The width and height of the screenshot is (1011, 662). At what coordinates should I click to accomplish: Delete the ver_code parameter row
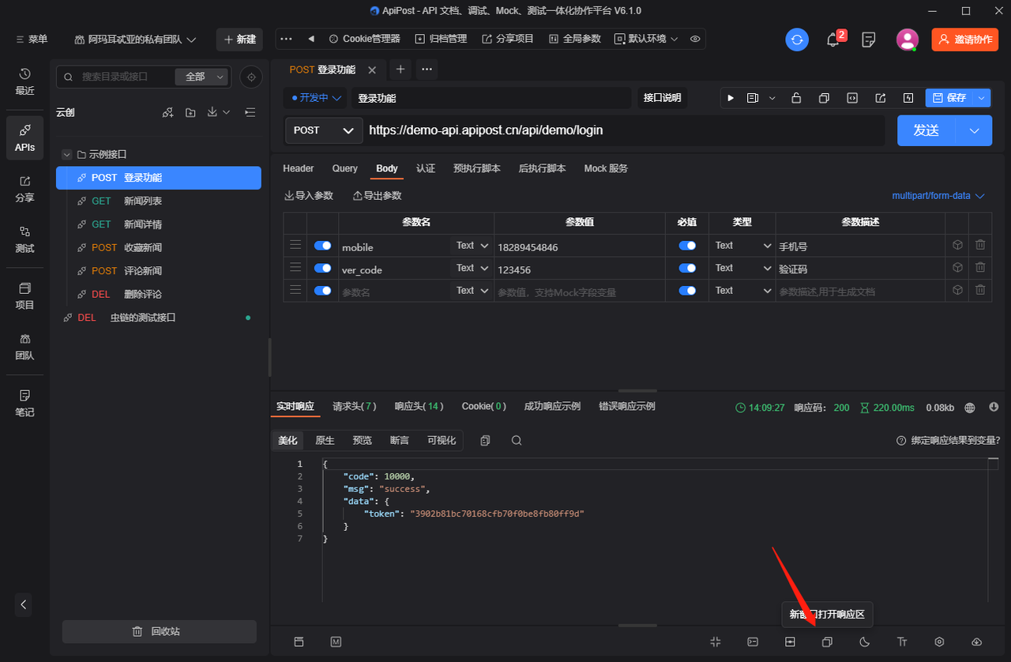(x=980, y=268)
